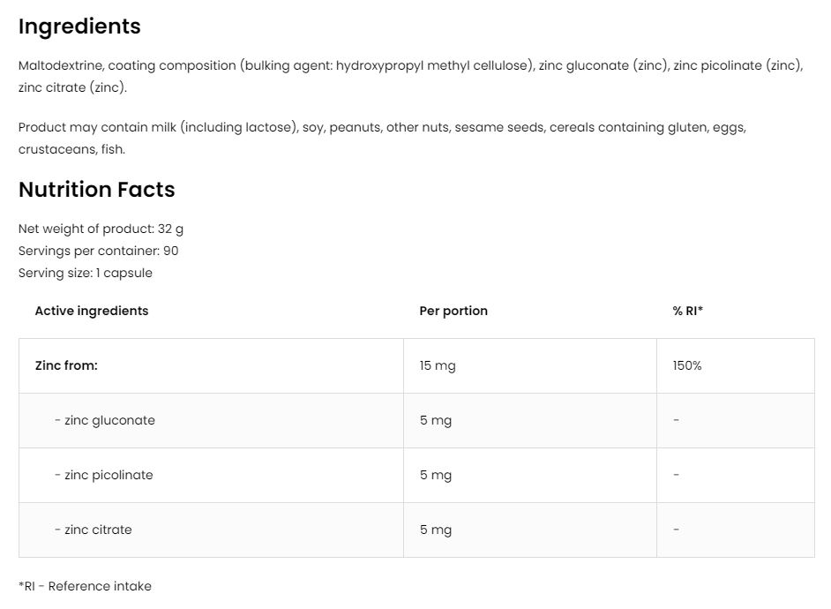Click the 'Zinc from:' row label
Screen dimensions: 831x609
click(66, 365)
